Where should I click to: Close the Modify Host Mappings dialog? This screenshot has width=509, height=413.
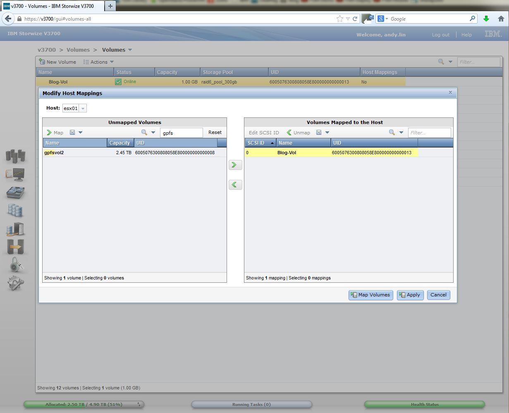(450, 92)
